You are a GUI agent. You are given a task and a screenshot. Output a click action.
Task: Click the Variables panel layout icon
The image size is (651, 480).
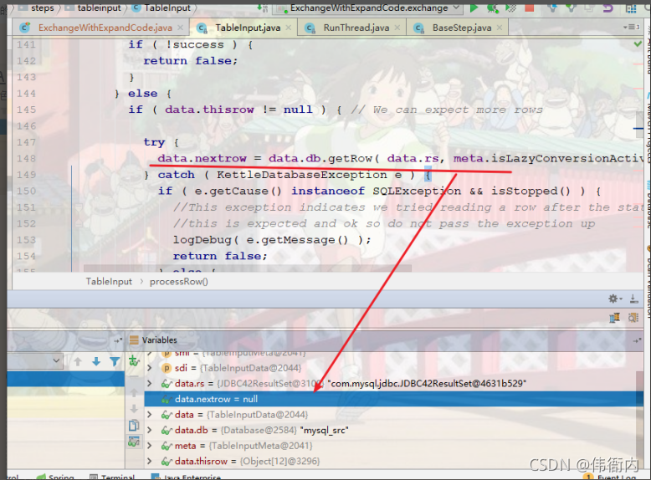pos(134,340)
